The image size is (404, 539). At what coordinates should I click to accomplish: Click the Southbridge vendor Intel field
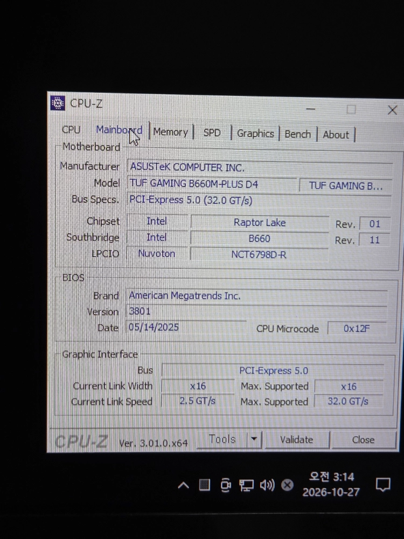157,237
